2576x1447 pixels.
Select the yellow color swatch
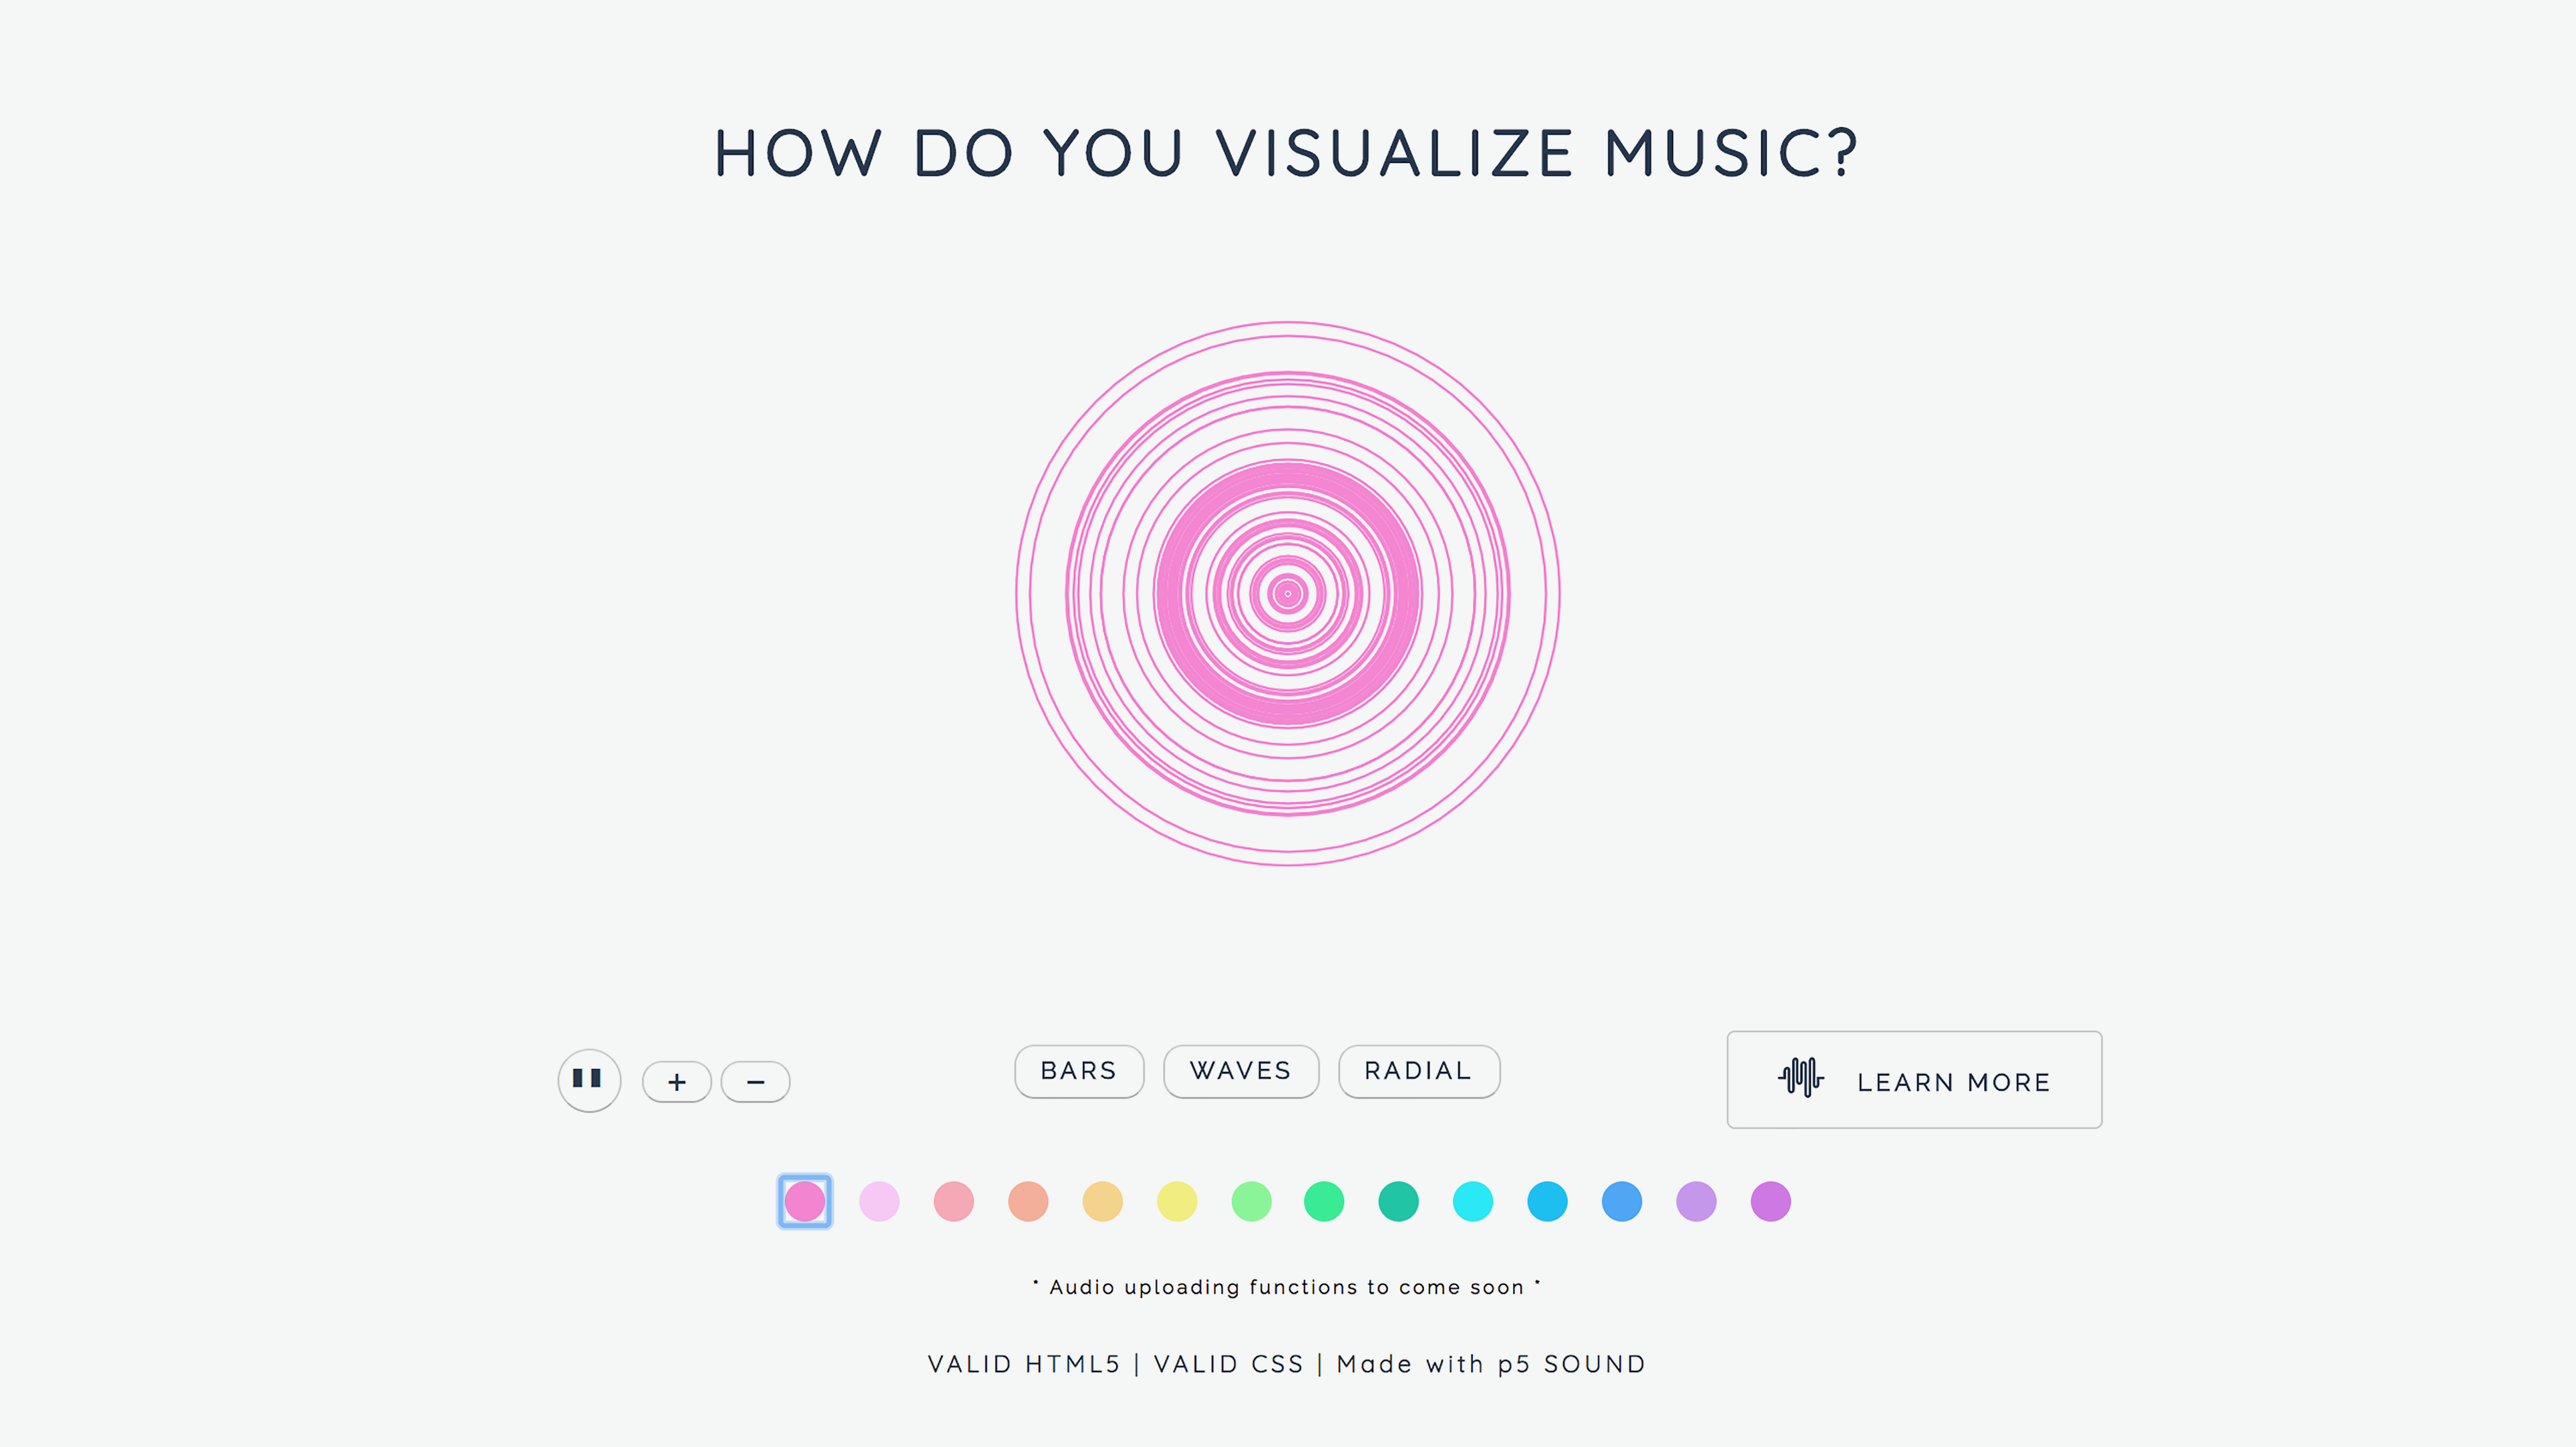pos(1177,1201)
